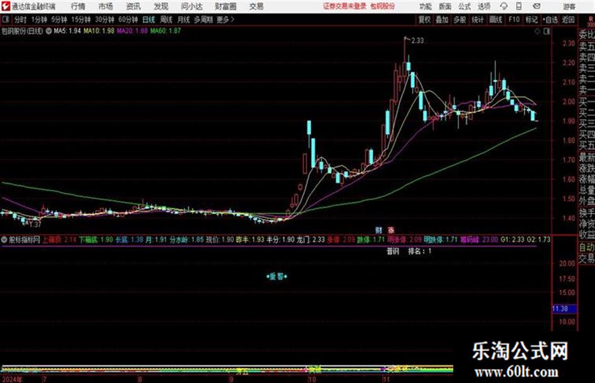The height and width of the screenshot is (383, 595).
Task: Click the 财 info marker below the chart
Action: [378, 230]
